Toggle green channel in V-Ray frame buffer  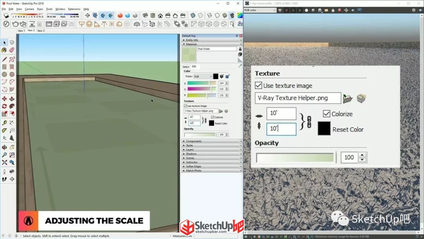(293, 10)
